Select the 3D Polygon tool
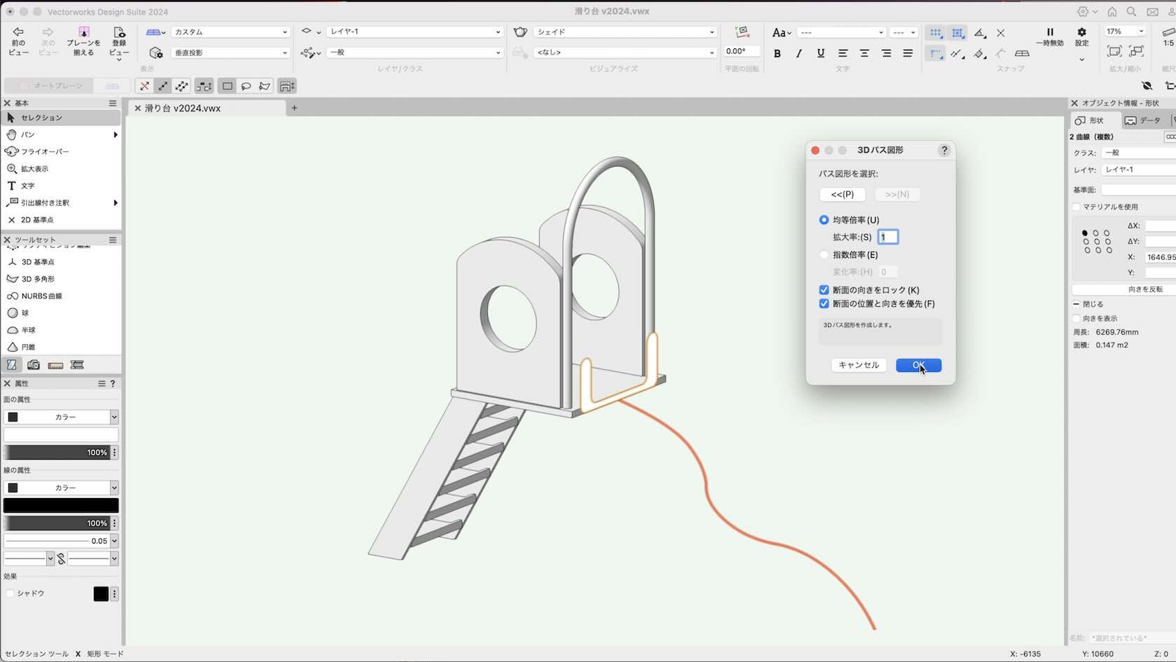 (x=61, y=279)
